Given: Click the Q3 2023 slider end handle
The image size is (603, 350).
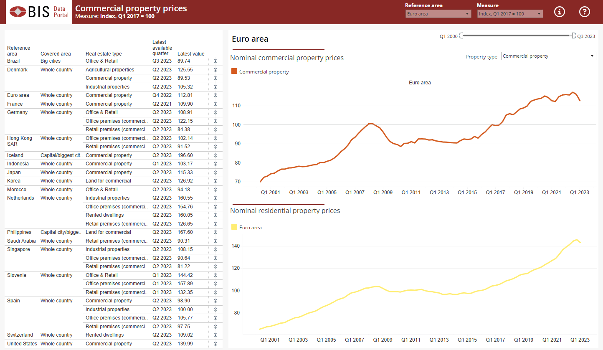Looking at the screenshot, I should (x=574, y=36).
